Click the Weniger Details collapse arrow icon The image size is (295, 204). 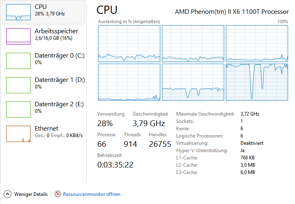7,194
